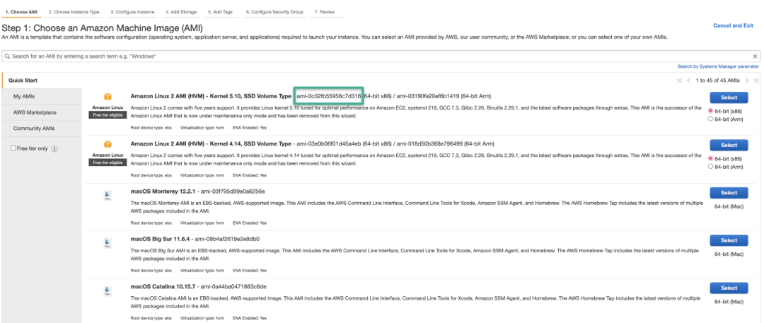
Task: Select the macOS Monterey 12.2.1 AMI
Action: click(729, 193)
